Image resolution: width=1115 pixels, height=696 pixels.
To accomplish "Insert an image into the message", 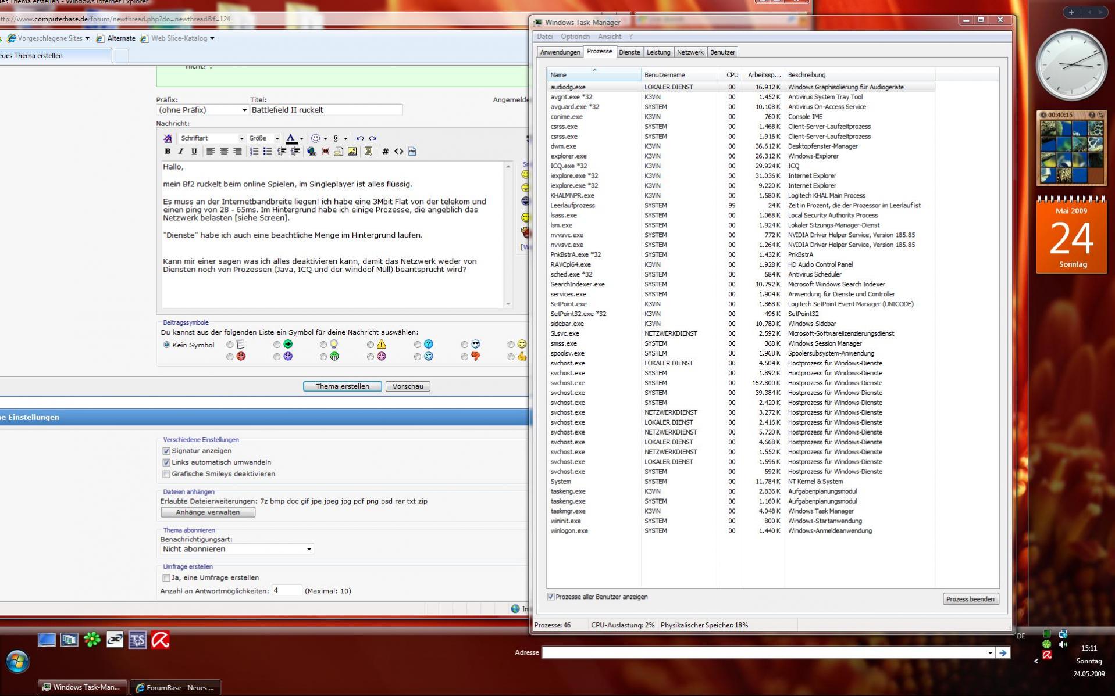I will (x=352, y=152).
